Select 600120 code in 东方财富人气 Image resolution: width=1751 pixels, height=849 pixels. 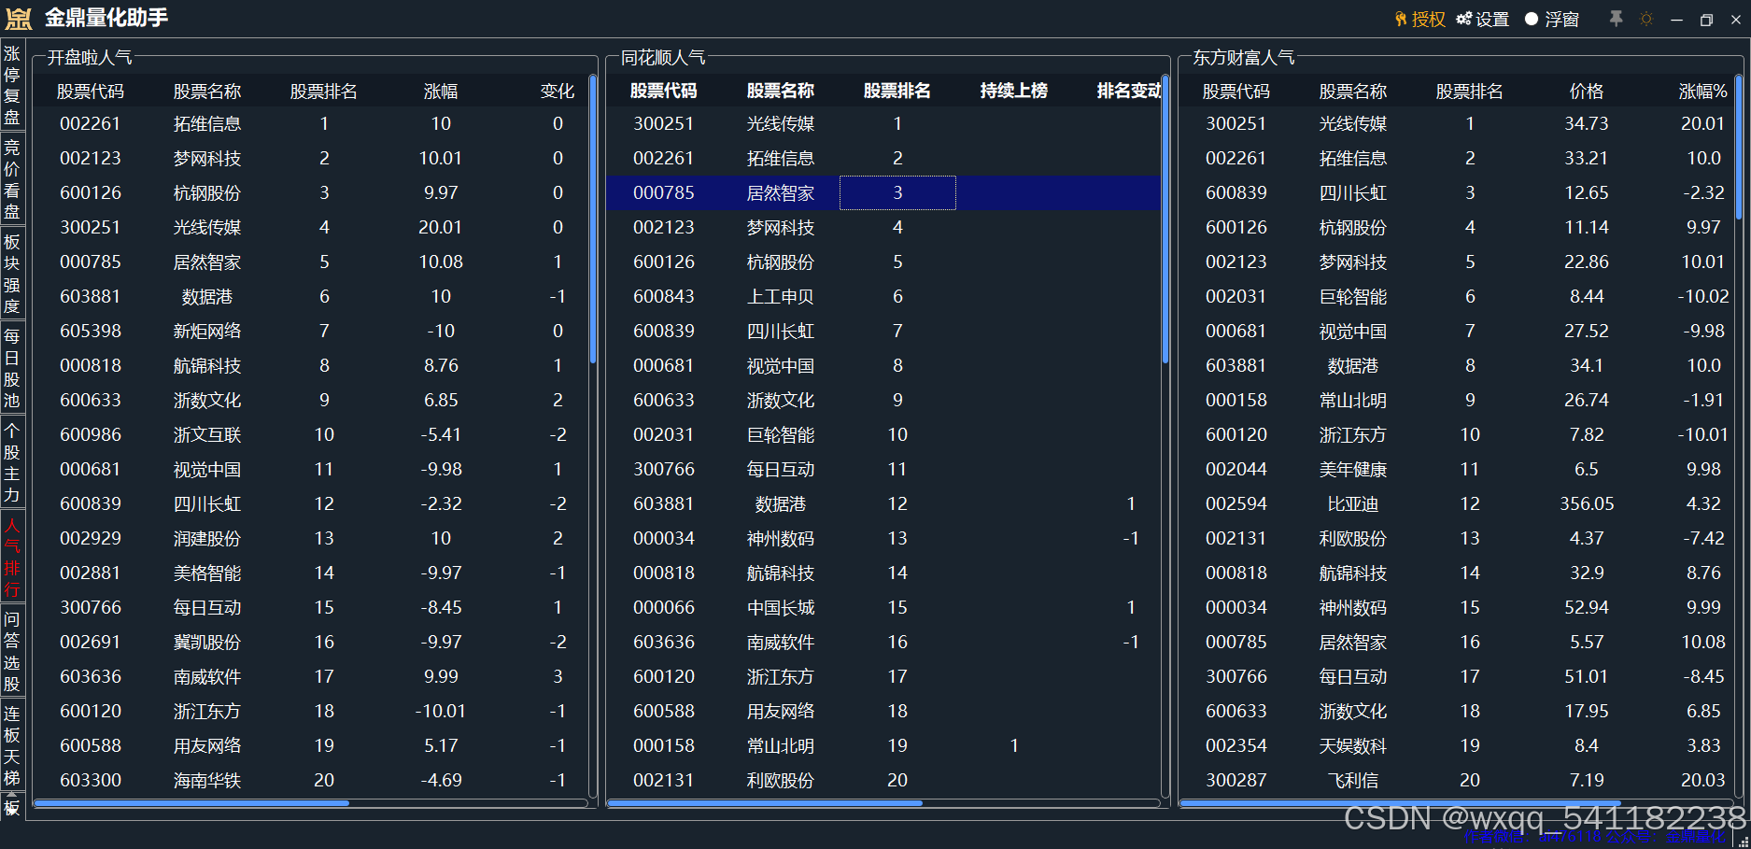[x=1236, y=434]
